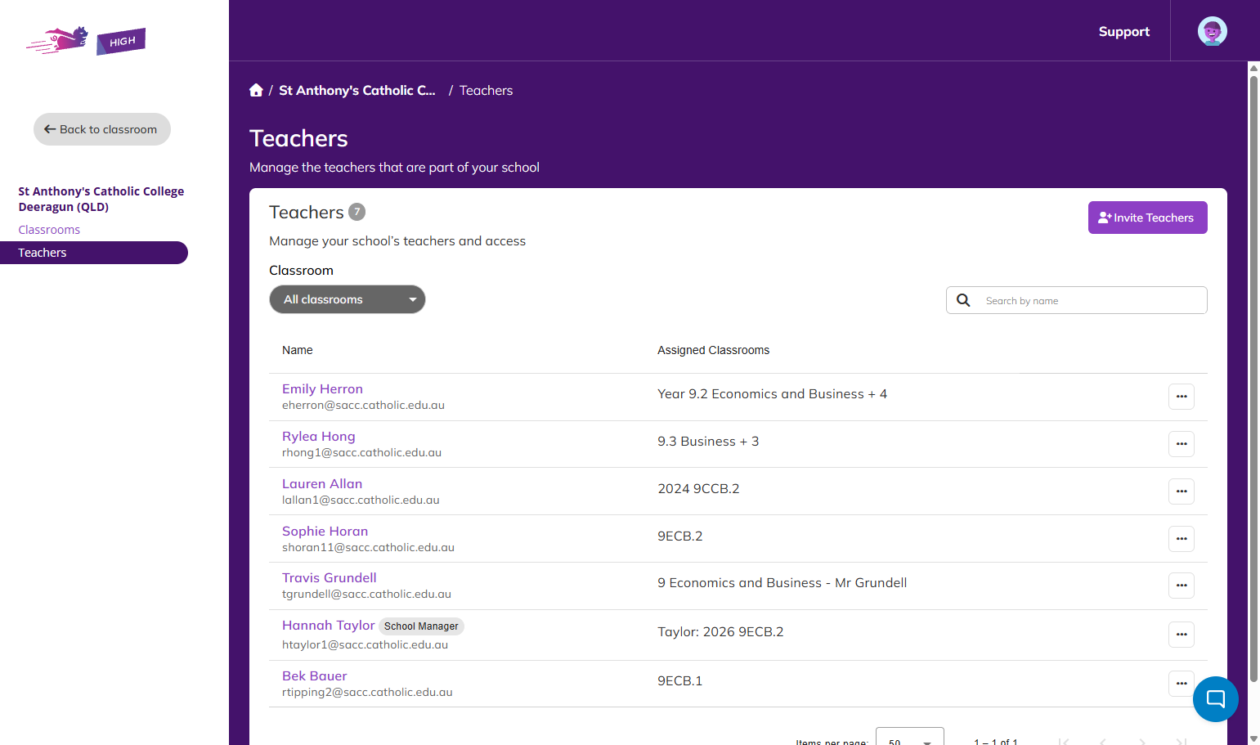
Task: Select Classrooms in the sidebar
Action: pyautogui.click(x=49, y=230)
